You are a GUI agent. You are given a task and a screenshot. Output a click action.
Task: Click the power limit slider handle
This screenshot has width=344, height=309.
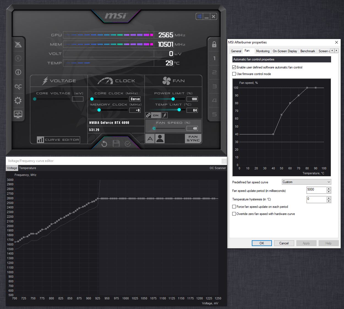click(x=173, y=99)
